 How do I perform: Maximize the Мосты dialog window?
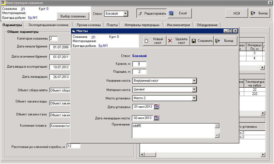point(230,31)
